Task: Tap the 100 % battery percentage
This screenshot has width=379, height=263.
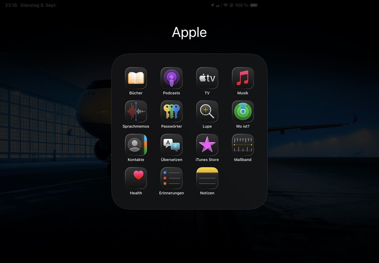Action: 242,5
